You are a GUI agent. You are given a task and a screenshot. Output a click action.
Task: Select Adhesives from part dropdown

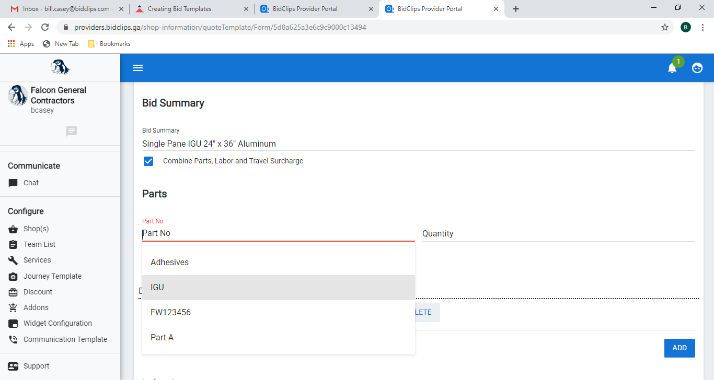click(x=279, y=262)
